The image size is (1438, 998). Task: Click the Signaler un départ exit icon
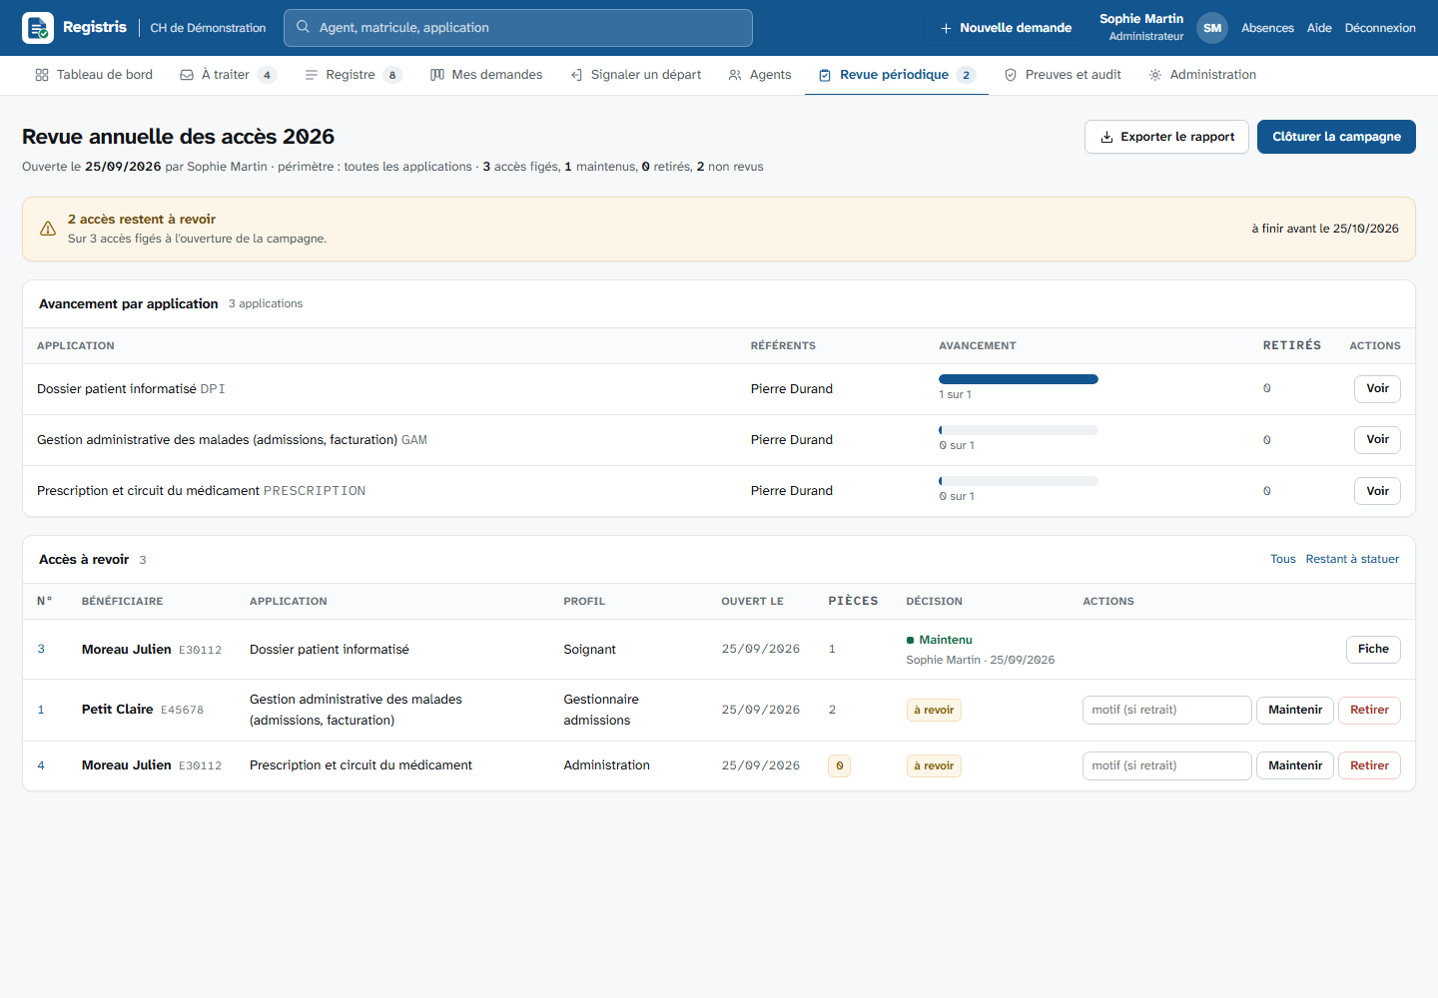pyautogui.click(x=576, y=75)
